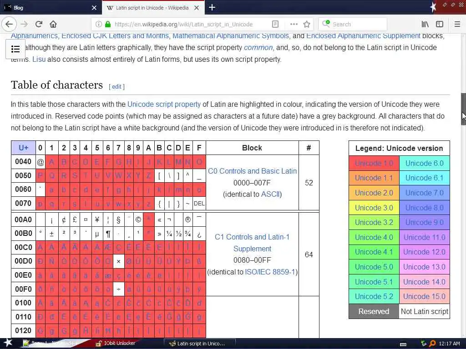Open the Unicode script property link
Screen dimensions: 466x349
tap(164, 104)
